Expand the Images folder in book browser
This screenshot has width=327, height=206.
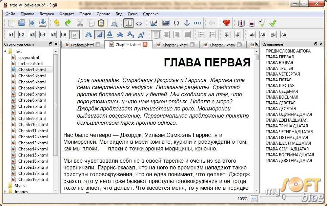coord(5,191)
